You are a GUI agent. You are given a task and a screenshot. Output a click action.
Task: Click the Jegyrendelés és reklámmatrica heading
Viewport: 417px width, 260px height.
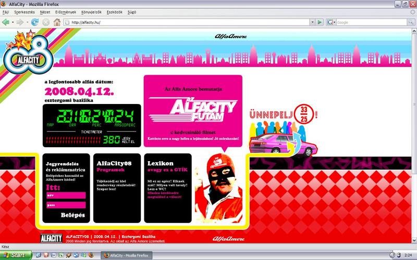click(66, 166)
